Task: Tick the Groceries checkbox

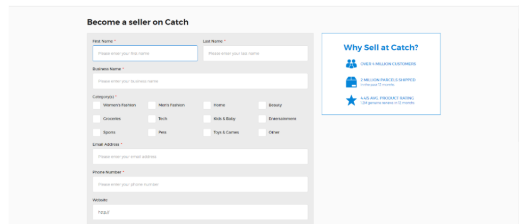Action: (97, 119)
